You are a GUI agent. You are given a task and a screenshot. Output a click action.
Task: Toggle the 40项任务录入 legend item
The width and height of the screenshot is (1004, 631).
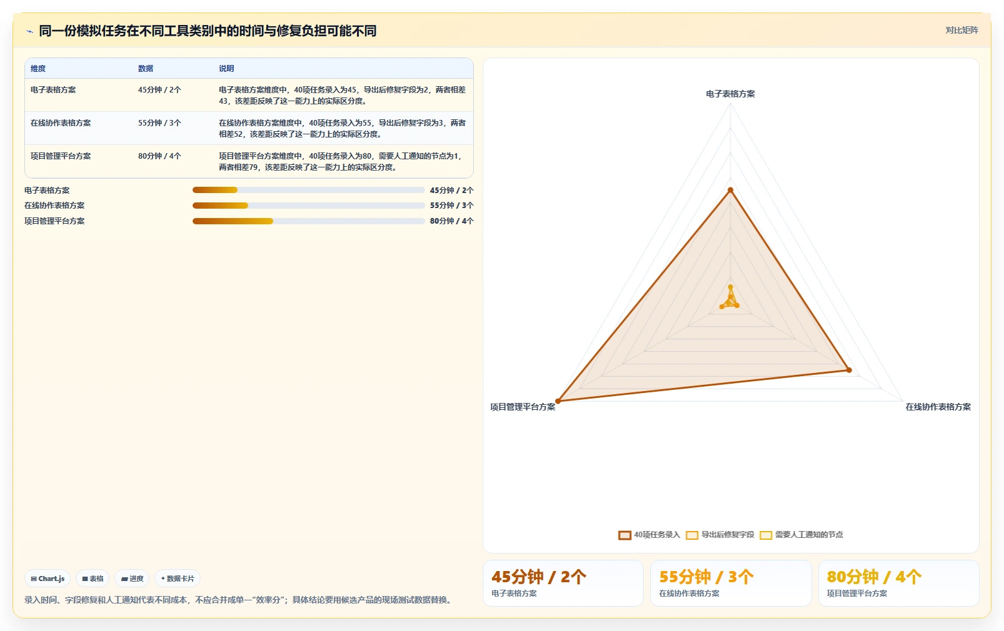coord(649,535)
